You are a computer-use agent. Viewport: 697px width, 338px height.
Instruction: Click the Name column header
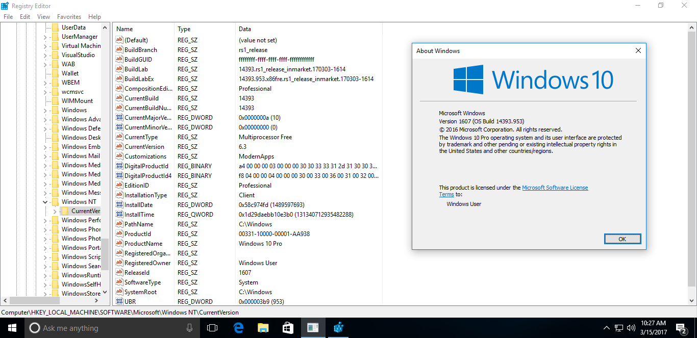(x=143, y=29)
